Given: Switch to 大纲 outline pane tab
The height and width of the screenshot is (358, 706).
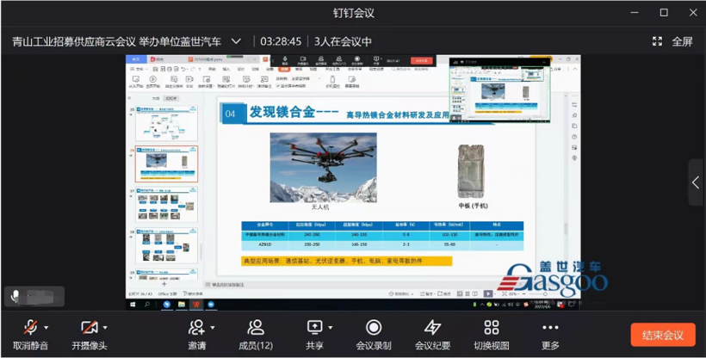Looking at the screenshot, I should [155, 98].
